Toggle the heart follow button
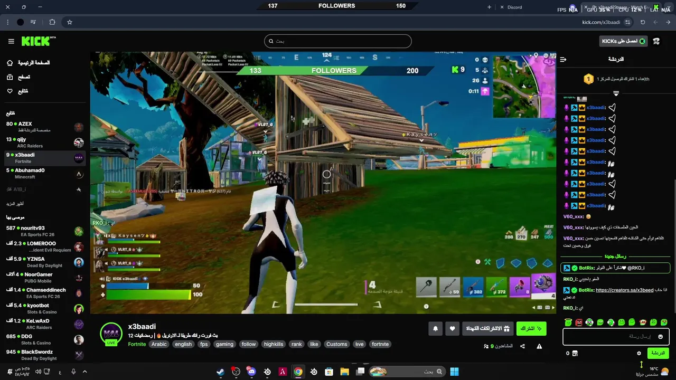Image resolution: width=676 pixels, height=380 pixels. [x=452, y=328]
